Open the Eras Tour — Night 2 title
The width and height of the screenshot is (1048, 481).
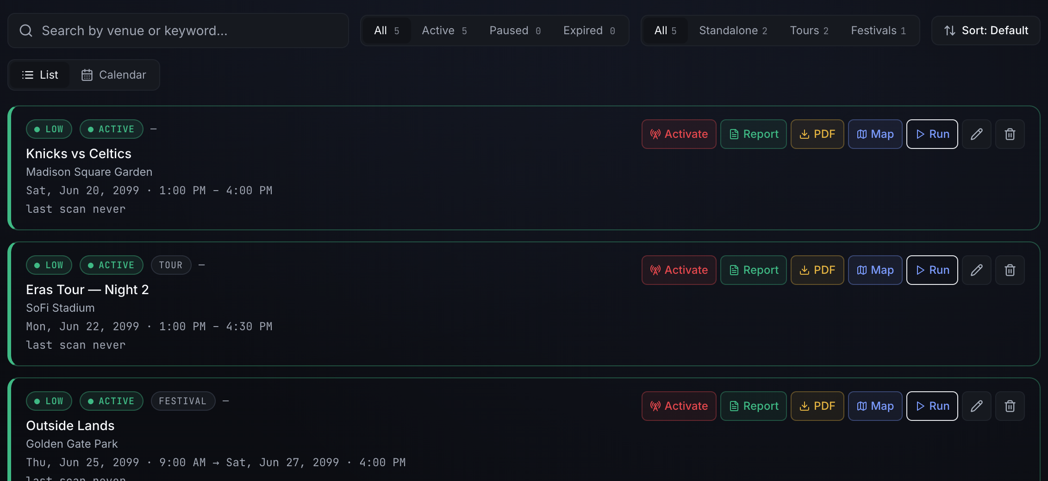[x=87, y=290]
